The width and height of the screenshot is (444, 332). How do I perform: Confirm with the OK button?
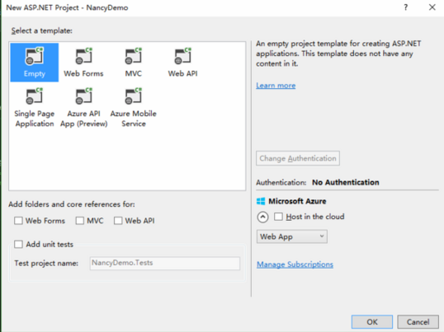(372, 322)
